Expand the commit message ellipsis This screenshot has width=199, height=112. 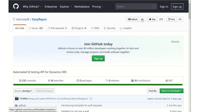pyautogui.click(x=90, y=99)
